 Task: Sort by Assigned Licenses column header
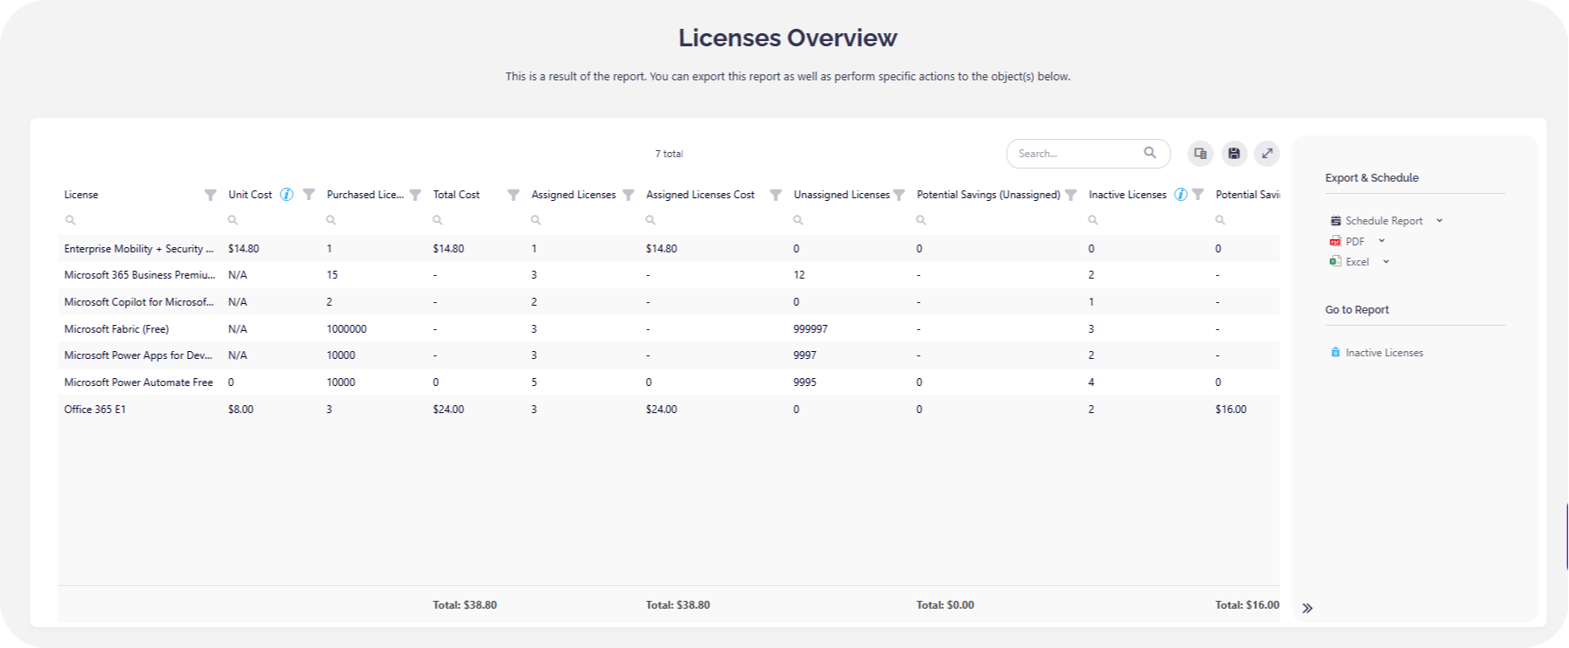point(573,195)
